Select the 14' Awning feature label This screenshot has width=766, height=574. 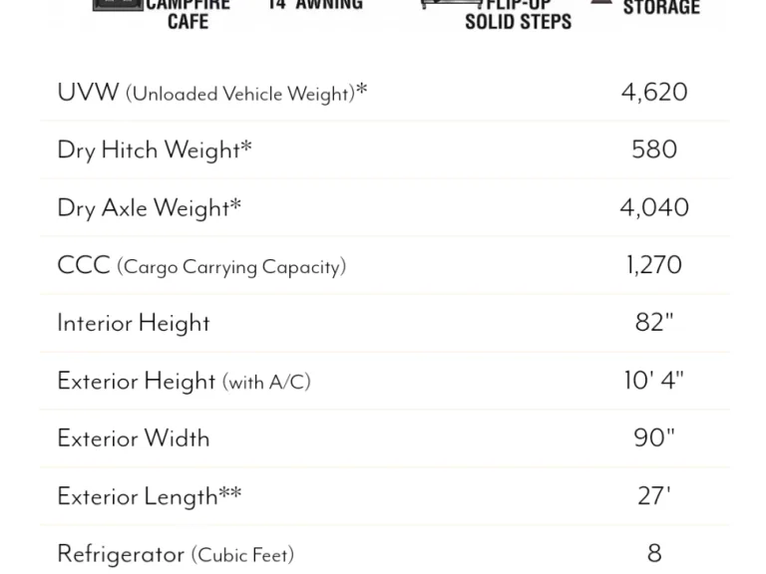click(x=315, y=5)
